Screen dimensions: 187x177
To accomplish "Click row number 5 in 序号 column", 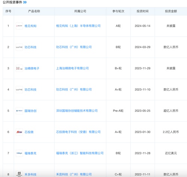I will point(8,111).
